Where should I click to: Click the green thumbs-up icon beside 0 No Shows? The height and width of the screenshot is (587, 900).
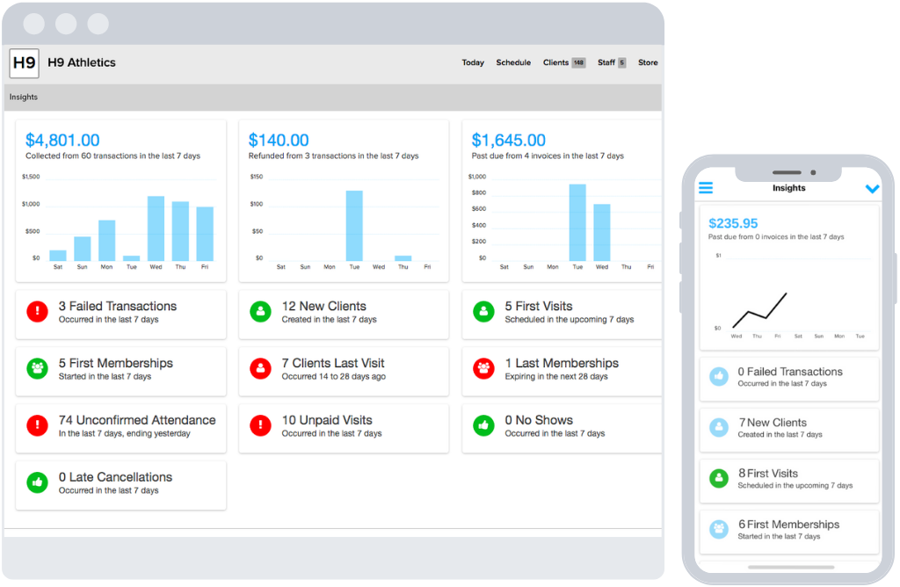(484, 426)
